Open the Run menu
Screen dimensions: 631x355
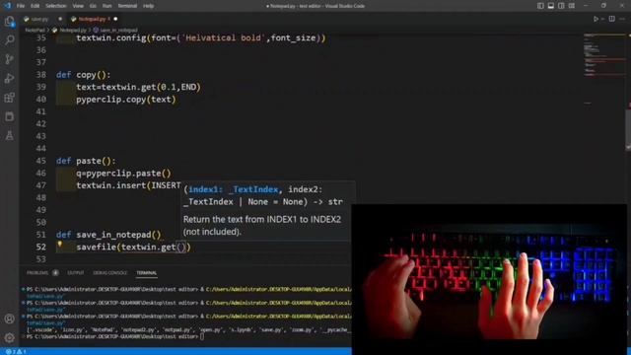[x=106, y=6]
